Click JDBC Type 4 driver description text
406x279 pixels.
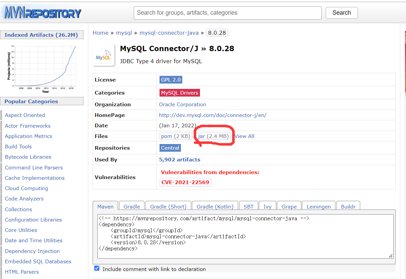coord(161,61)
